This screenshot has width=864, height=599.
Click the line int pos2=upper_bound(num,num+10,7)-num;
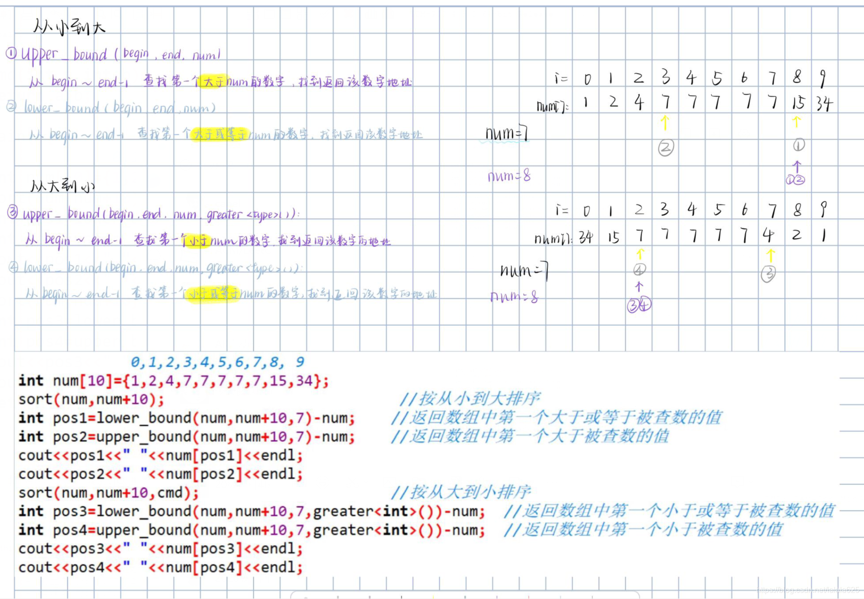pos(187,436)
